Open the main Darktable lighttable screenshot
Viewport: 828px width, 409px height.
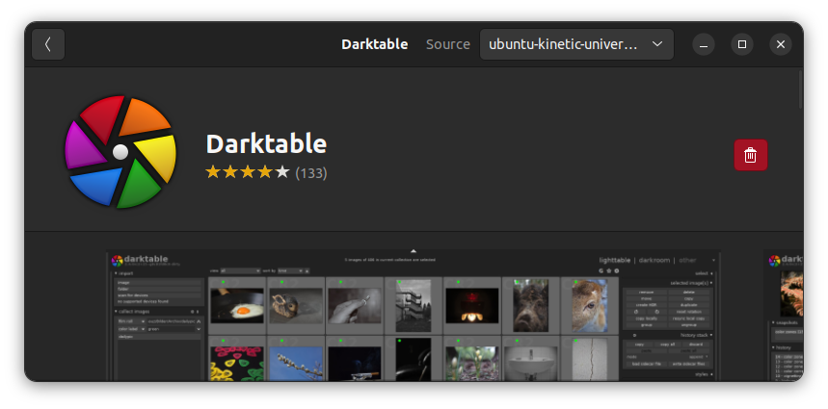[414, 316]
